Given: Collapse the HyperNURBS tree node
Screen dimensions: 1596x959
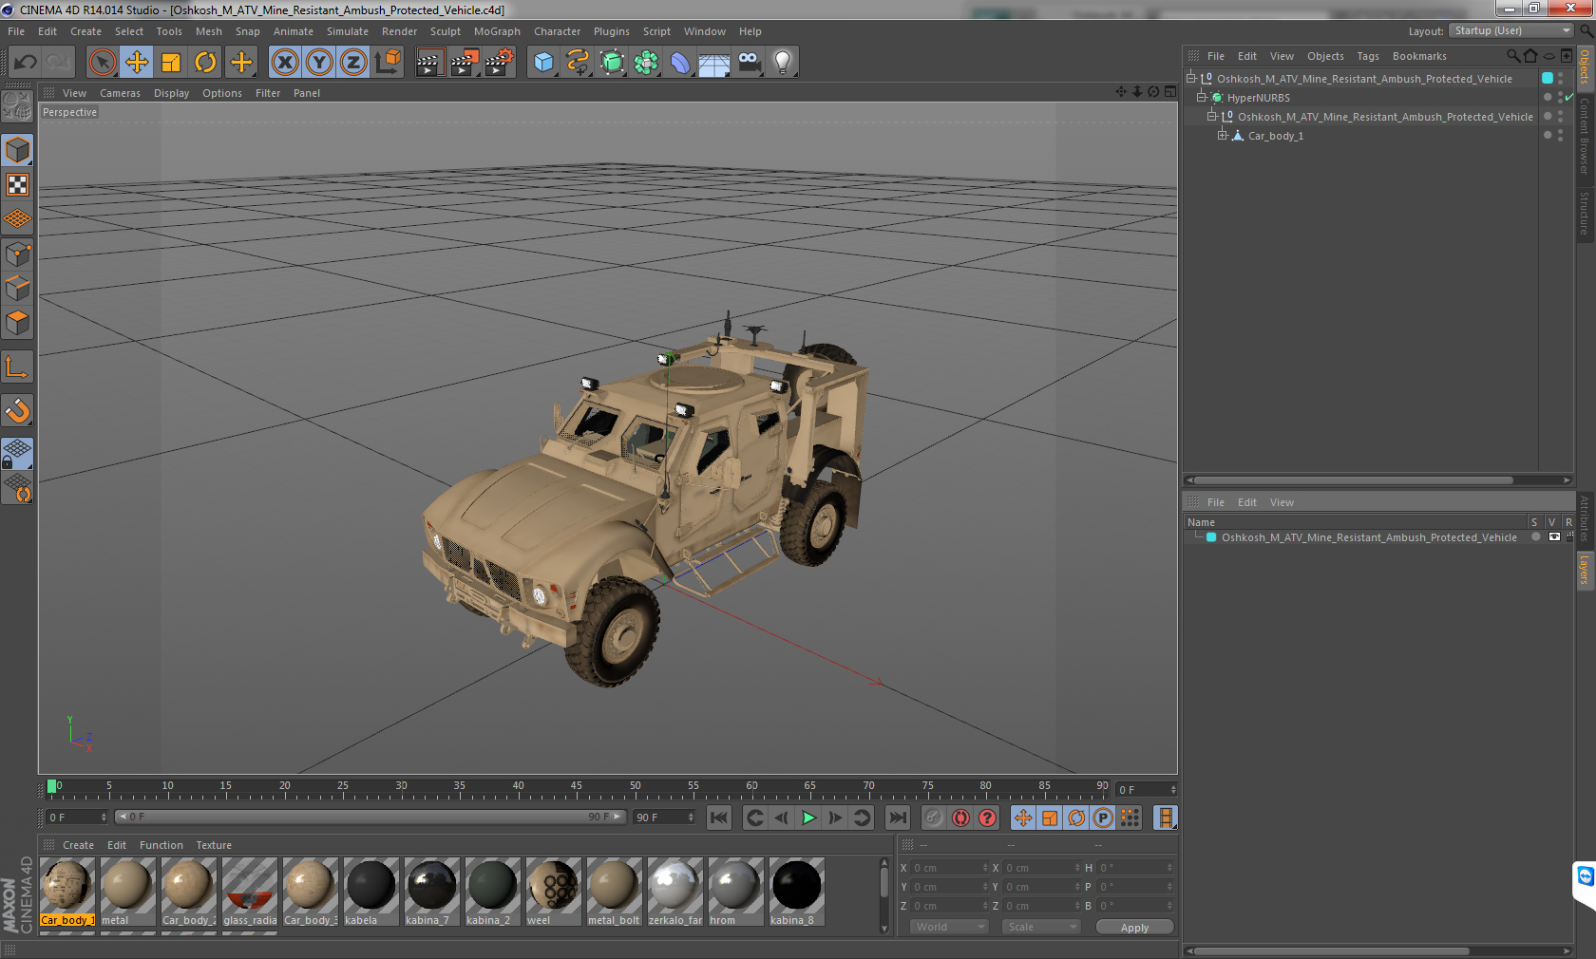Looking at the screenshot, I should click(x=1201, y=97).
